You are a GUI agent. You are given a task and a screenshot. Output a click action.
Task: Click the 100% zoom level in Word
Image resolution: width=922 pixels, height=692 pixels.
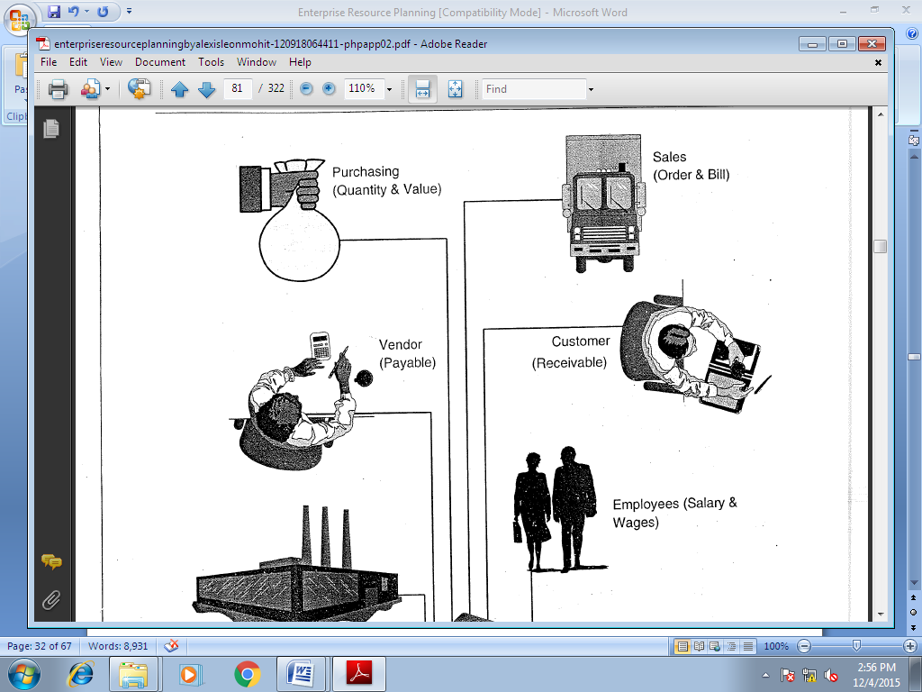coord(775,646)
